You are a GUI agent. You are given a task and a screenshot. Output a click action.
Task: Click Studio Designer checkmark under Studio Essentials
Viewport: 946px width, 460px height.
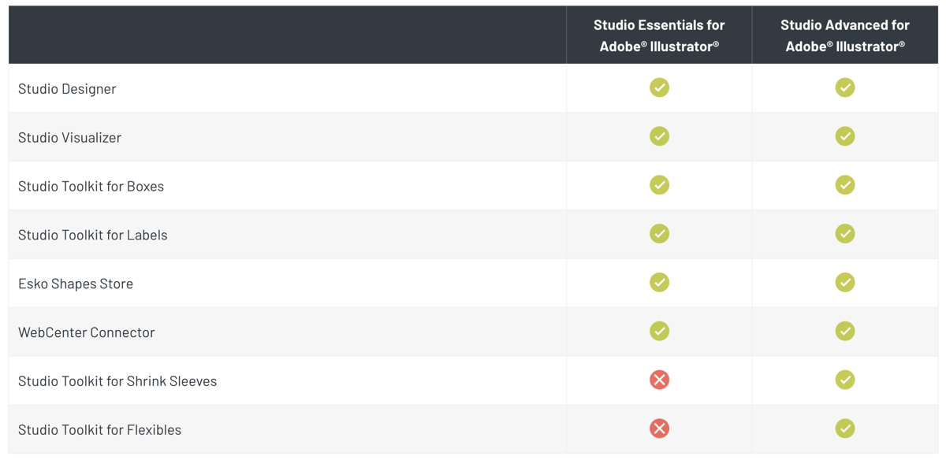tap(659, 87)
